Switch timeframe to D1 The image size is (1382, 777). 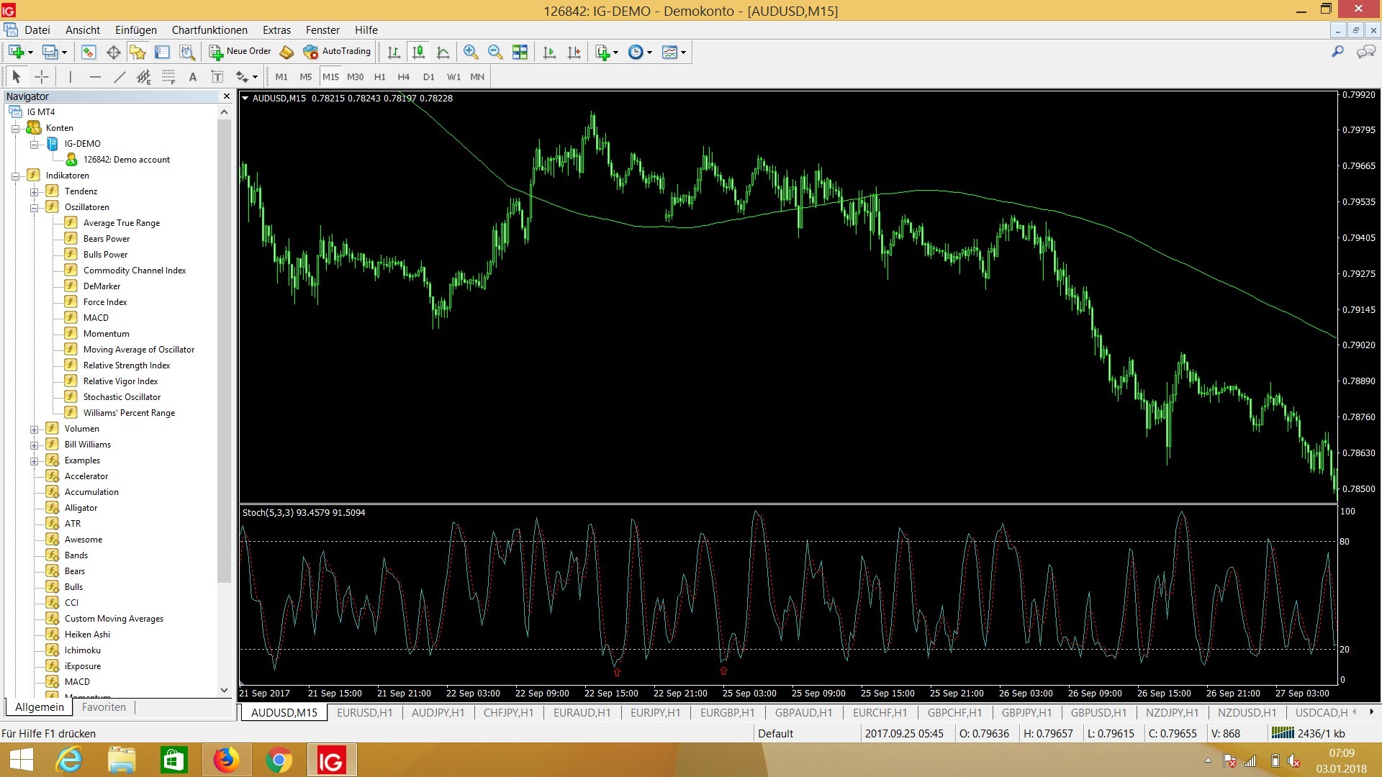[x=428, y=76]
